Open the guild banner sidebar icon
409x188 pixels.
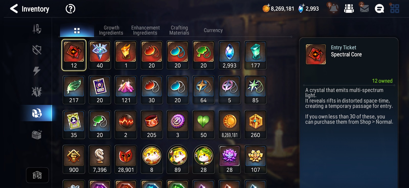pos(37,175)
